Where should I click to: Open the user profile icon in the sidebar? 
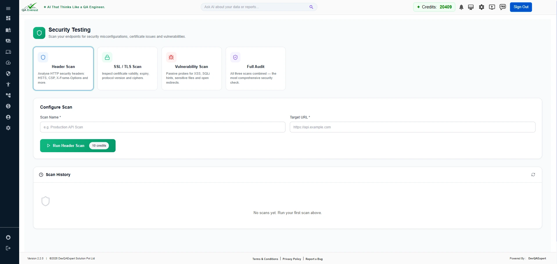(x=8, y=117)
